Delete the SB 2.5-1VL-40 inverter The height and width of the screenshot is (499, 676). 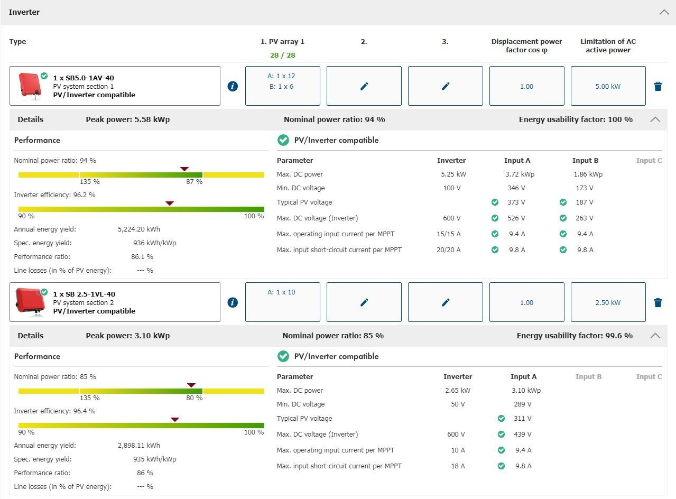pyautogui.click(x=658, y=302)
